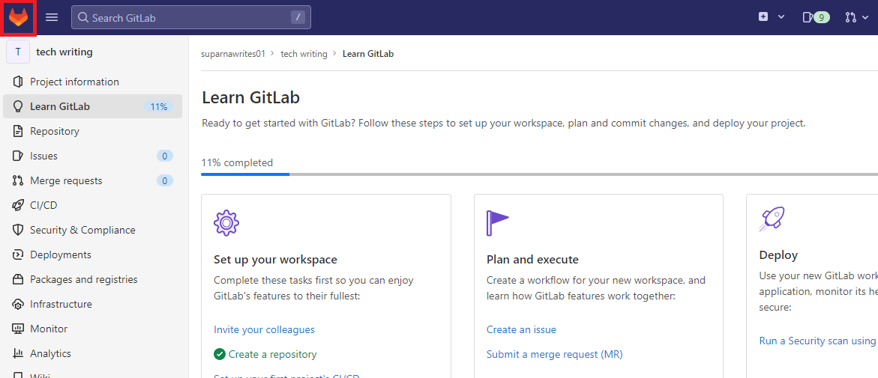
Task: Go to tech writing breadcrumb
Action: (x=304, y=54)
